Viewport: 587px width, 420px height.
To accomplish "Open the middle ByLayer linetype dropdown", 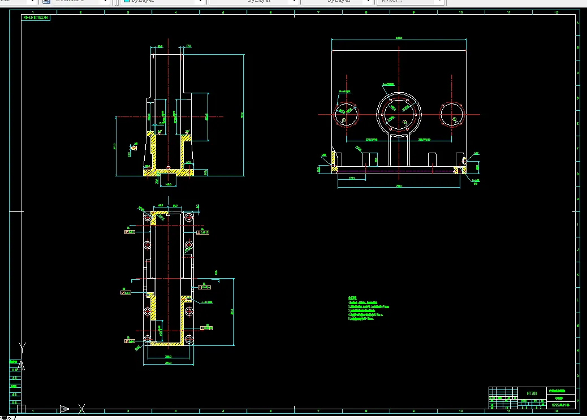I will click(x=253, y=2).
